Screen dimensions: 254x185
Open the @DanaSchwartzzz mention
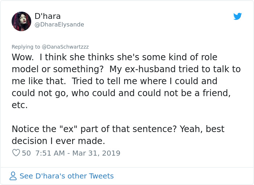65,47
